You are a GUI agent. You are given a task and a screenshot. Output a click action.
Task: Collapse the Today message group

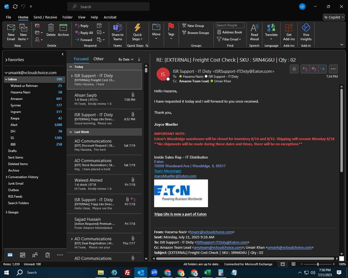71,67
